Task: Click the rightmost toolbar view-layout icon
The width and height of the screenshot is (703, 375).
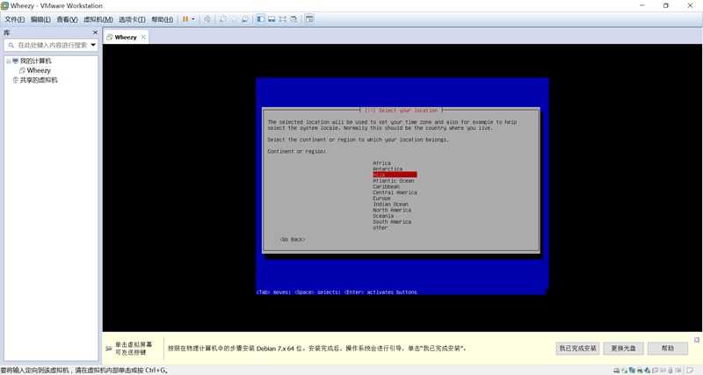Action: [x=309, y=18]
